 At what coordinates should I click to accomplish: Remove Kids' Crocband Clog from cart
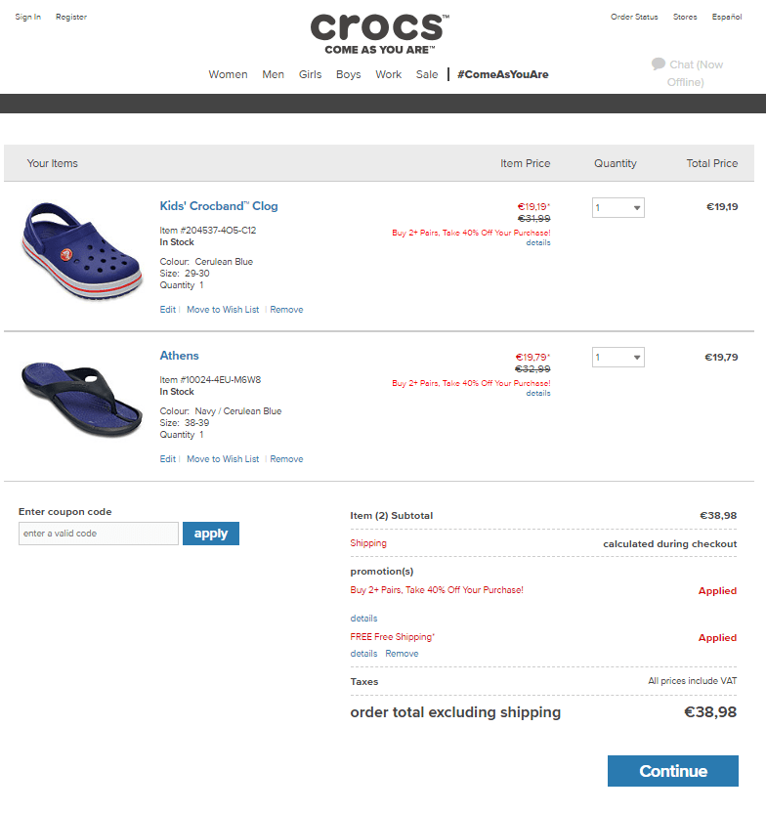coord(286,310)
